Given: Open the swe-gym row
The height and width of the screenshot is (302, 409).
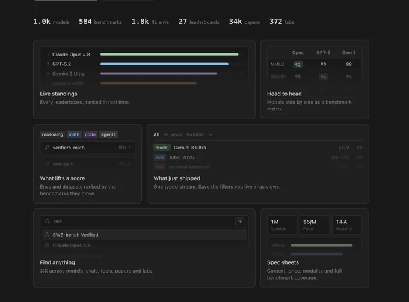Looking at the screenshot, I should coord(87,163).
